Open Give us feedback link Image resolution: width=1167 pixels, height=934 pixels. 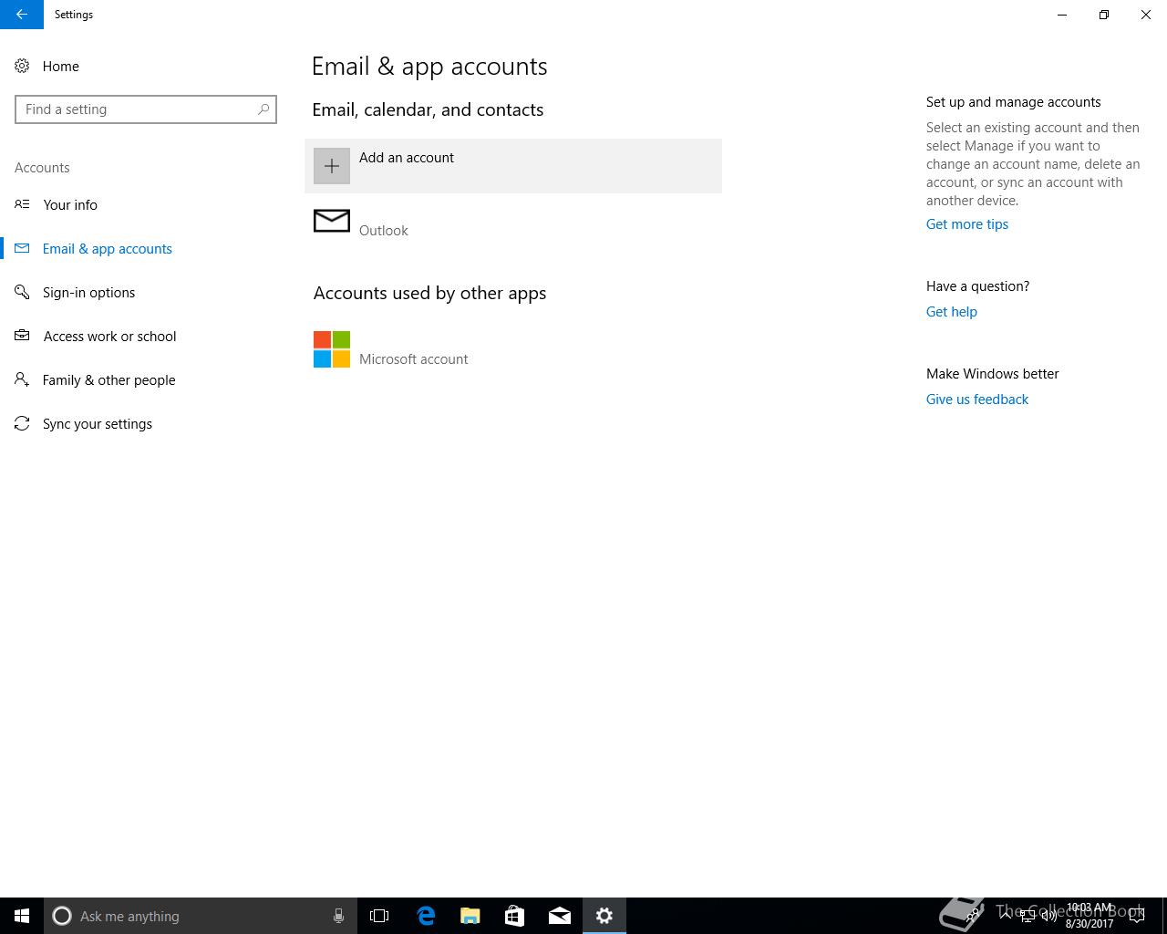977,400
